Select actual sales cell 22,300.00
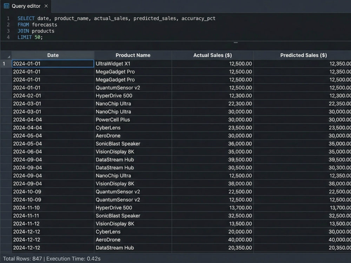 click(x=213, y=104)
